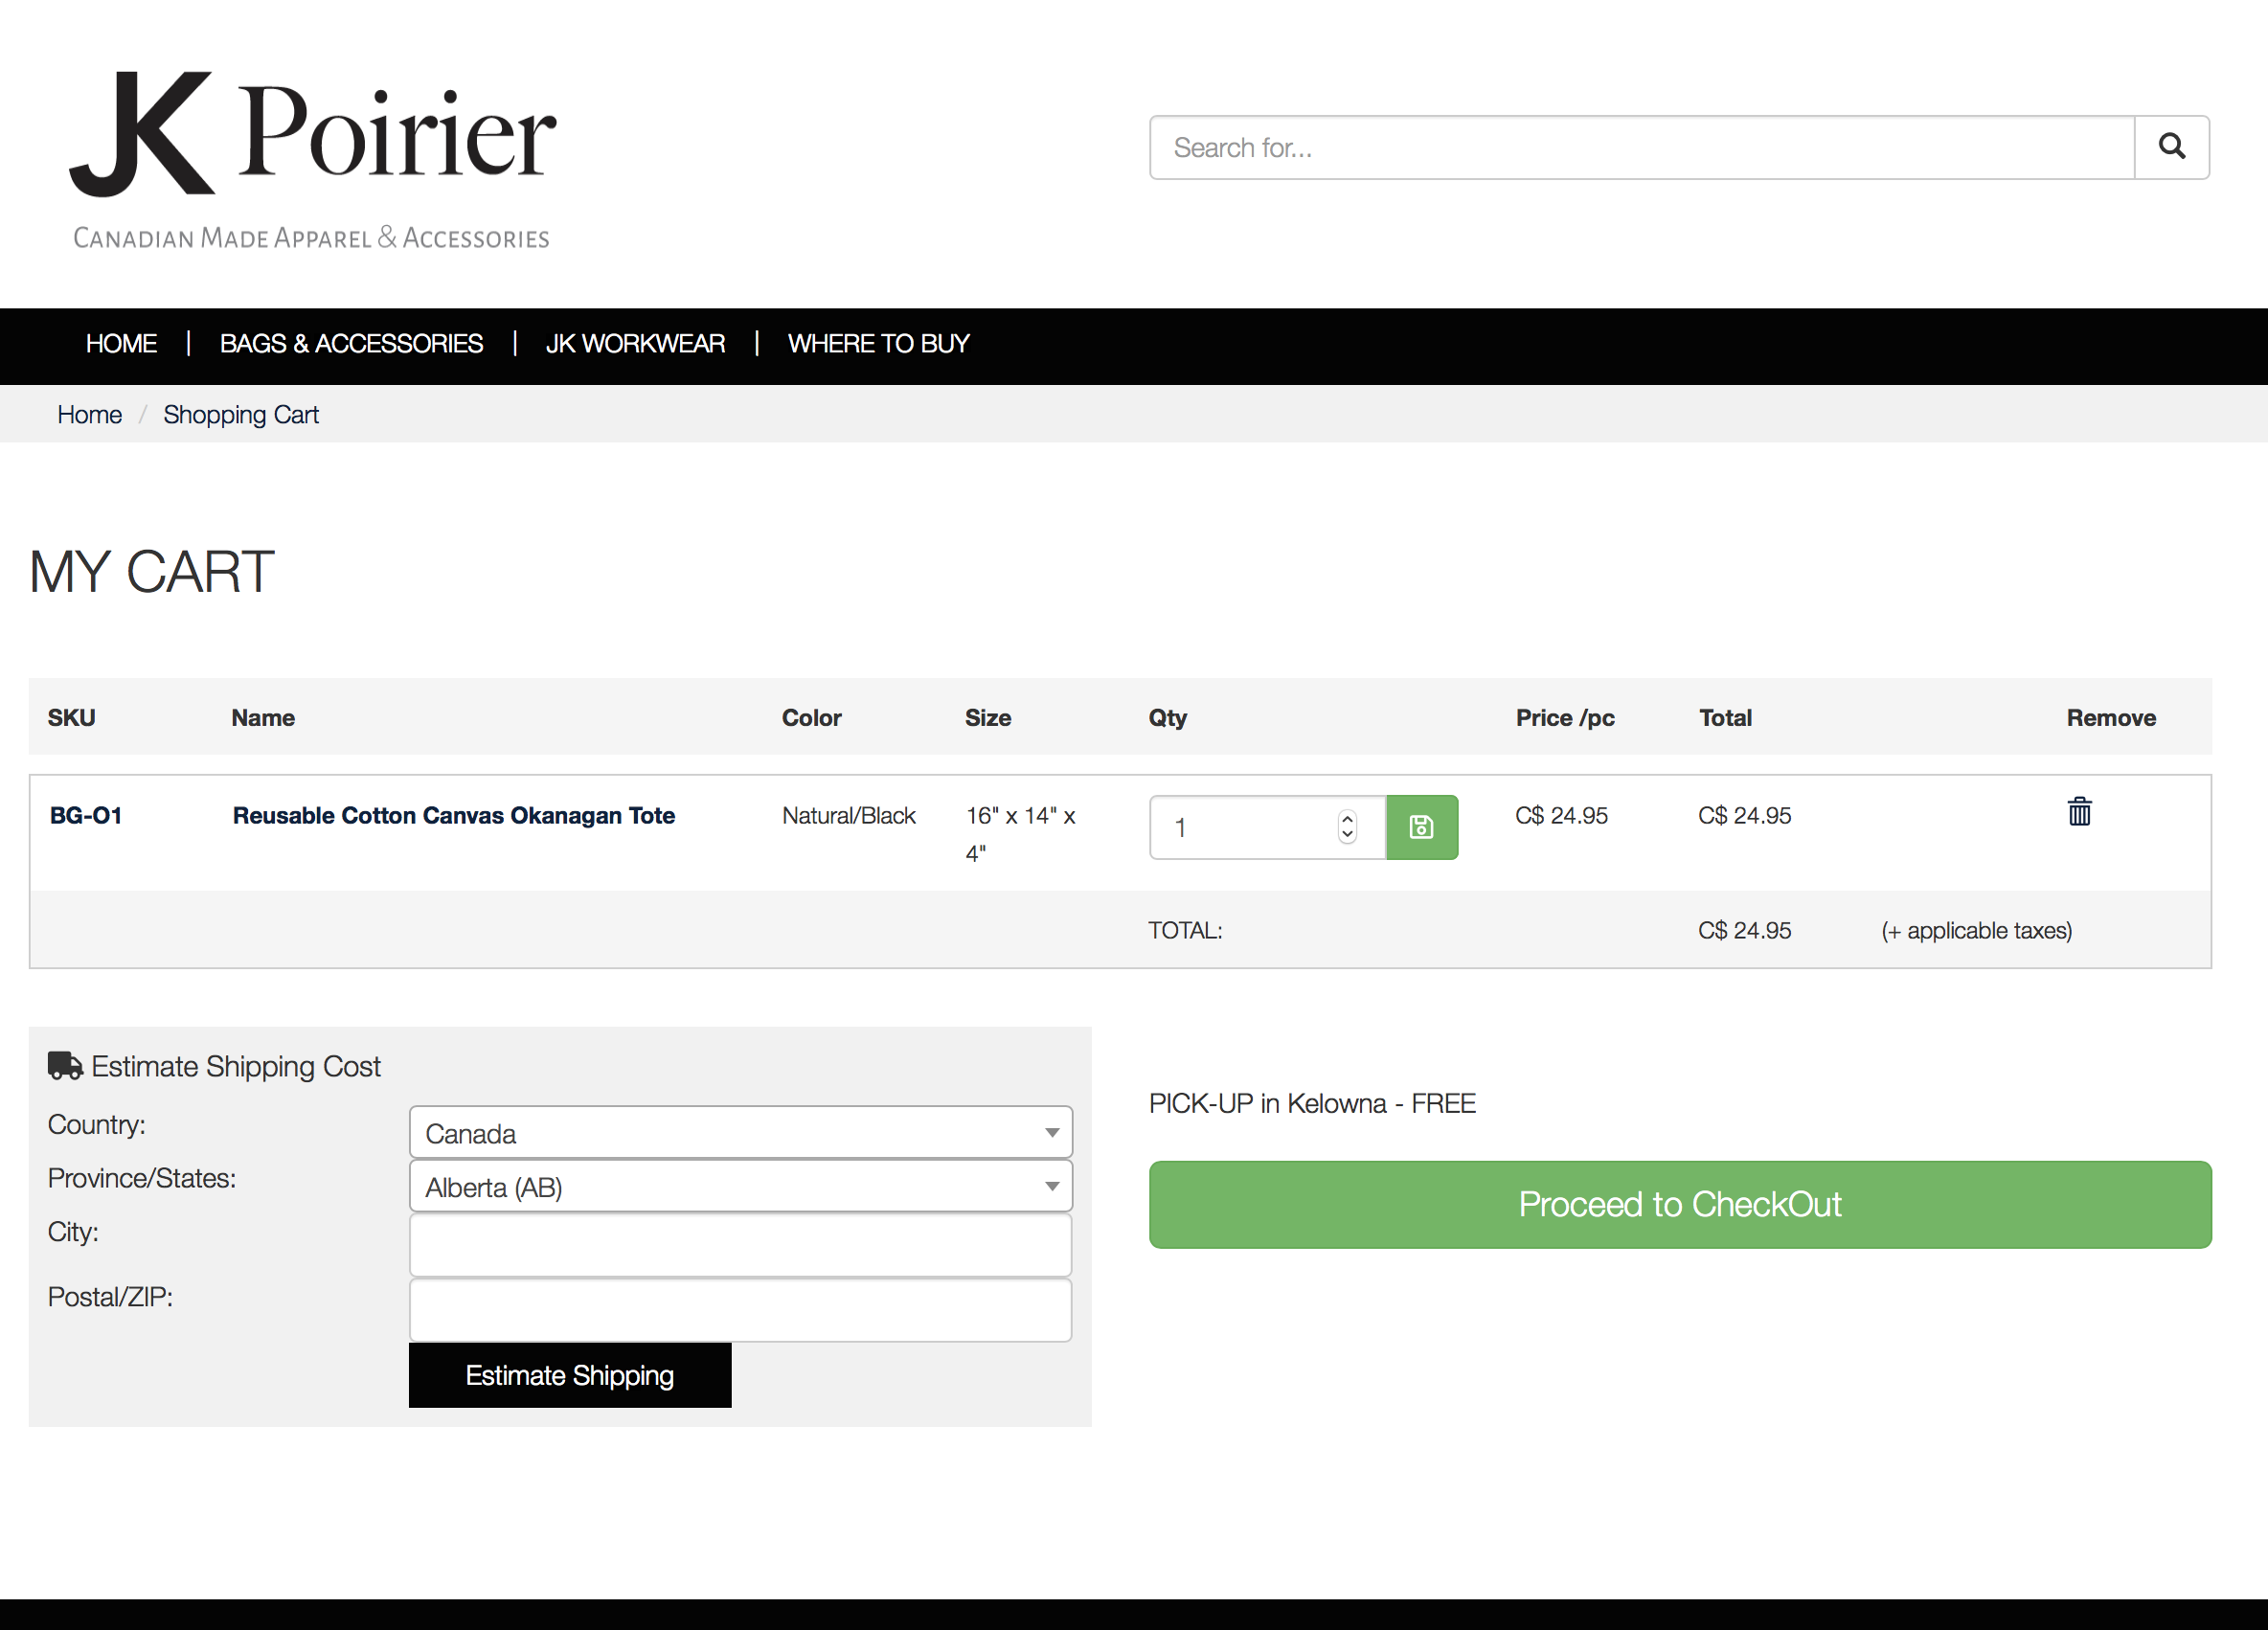Expand the Country dropdown showing Canada
This screenshot has height=1630, width=2268.
741,1133
